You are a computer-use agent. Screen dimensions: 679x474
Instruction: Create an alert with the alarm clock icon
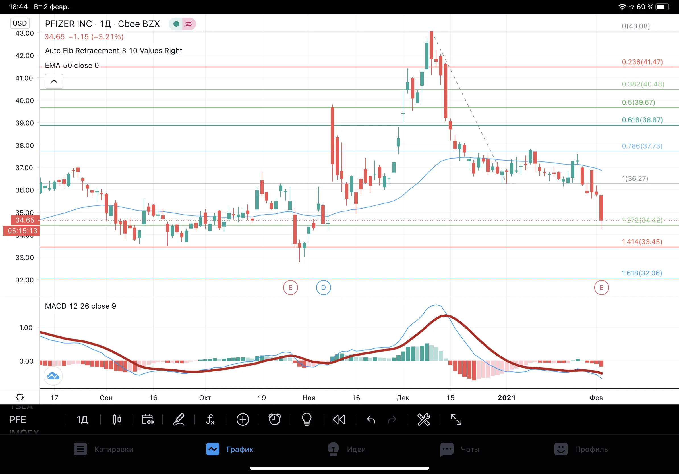pos(274,419)
